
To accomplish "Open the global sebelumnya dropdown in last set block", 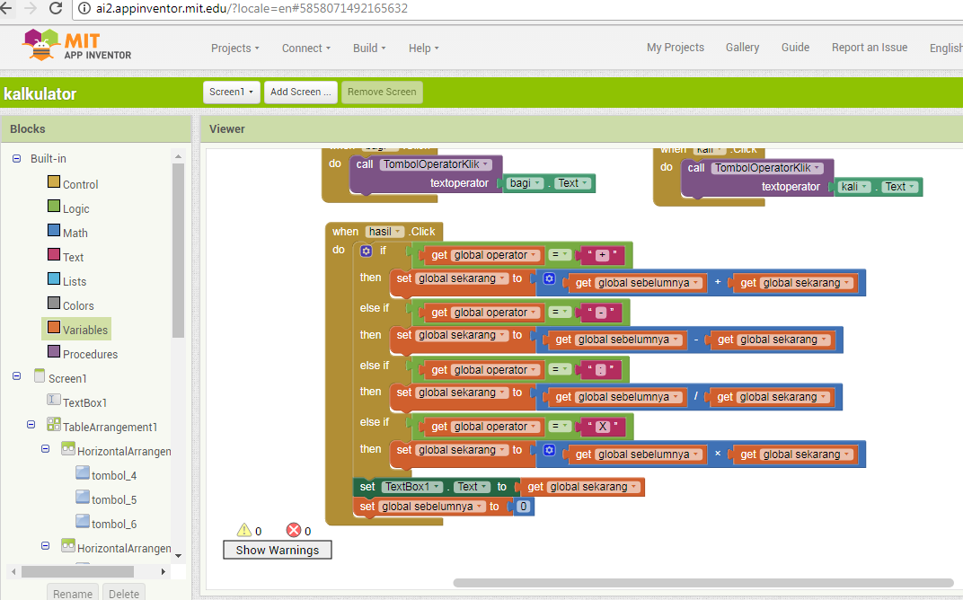I will point(432,507).
